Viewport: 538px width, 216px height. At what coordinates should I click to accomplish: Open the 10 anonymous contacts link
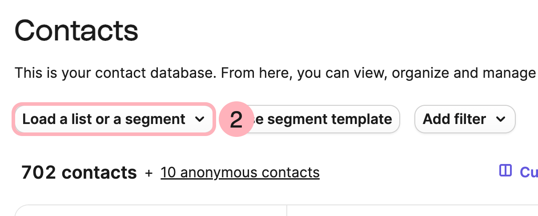pyautogui.click(x=240, y=172)
